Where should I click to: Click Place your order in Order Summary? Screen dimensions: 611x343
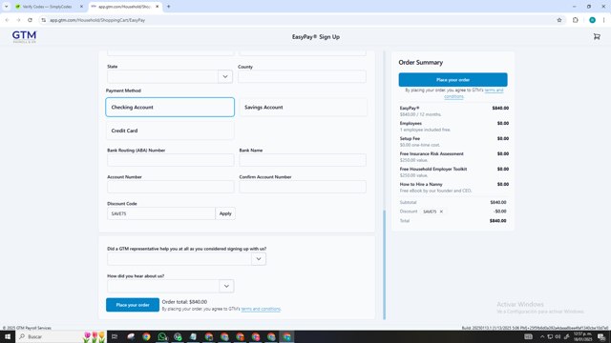pyautogui.click(x=453, y=80)
